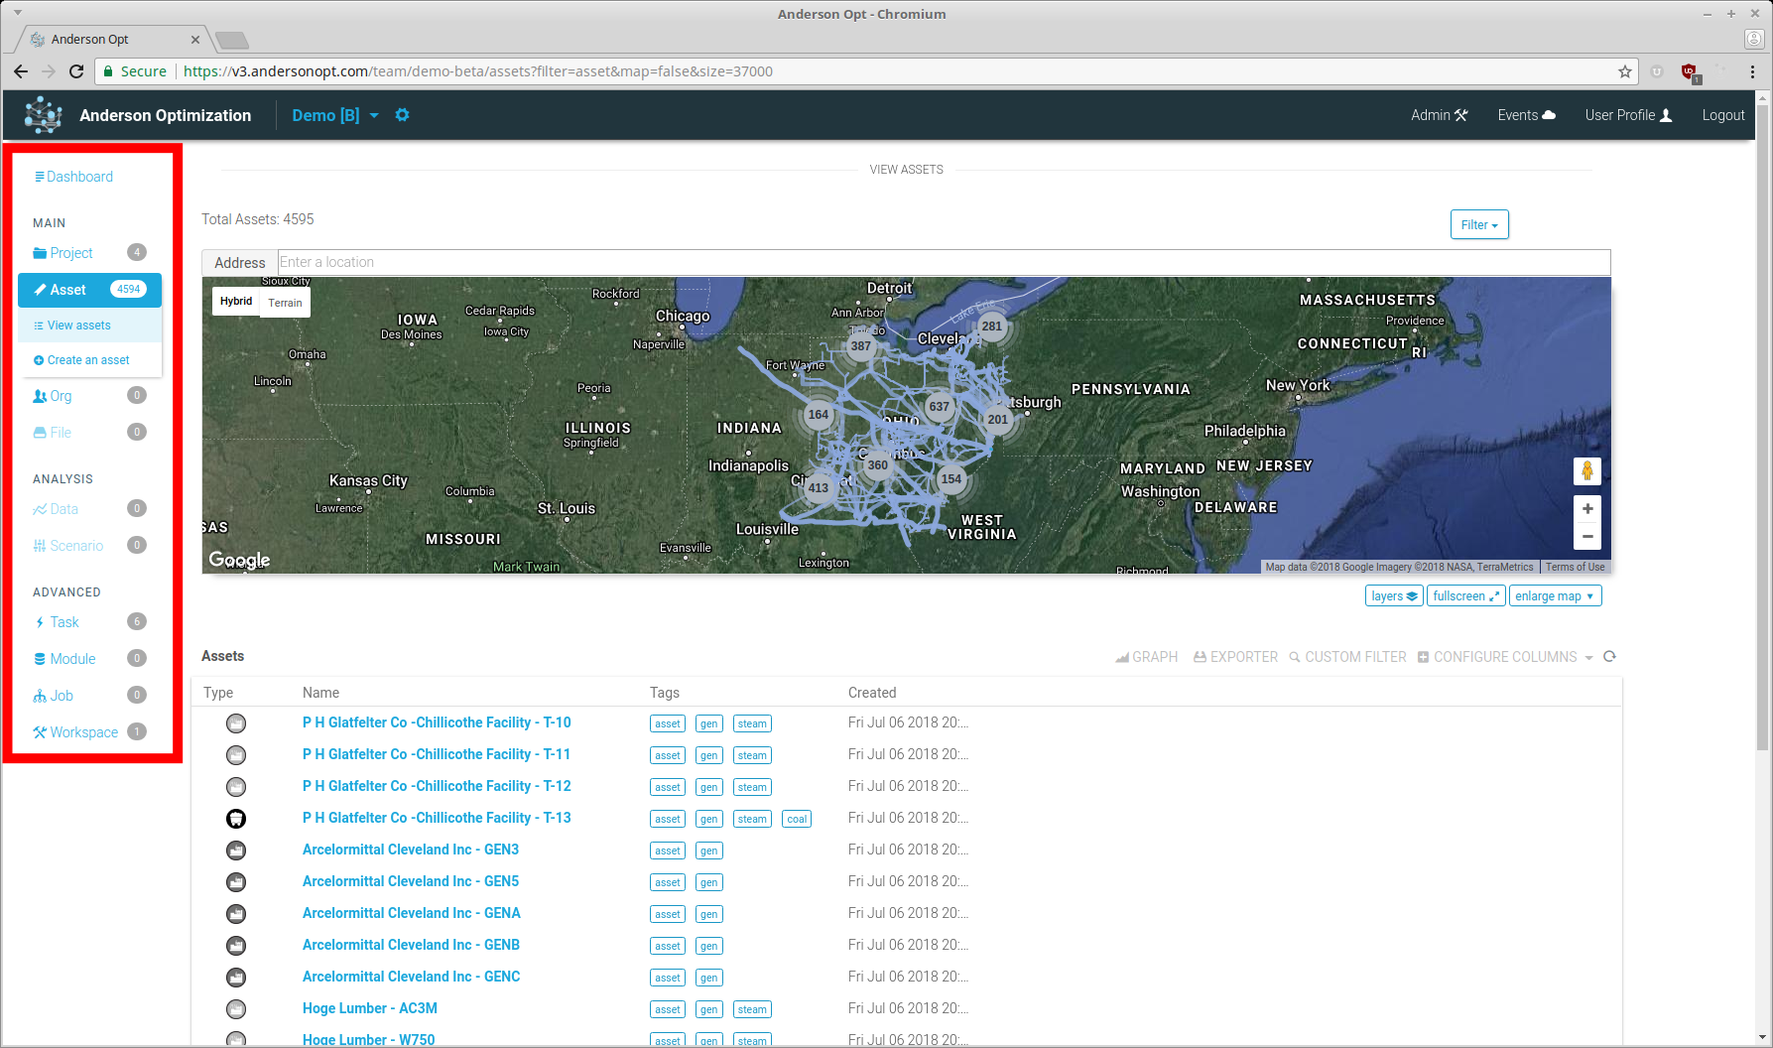Click Logout

pos(1723,115)
